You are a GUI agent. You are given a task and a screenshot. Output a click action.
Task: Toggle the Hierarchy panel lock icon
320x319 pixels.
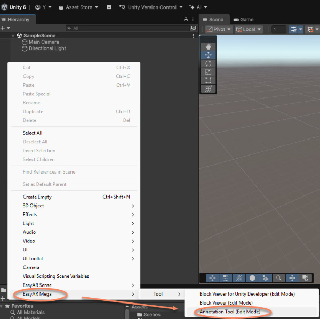187,19
